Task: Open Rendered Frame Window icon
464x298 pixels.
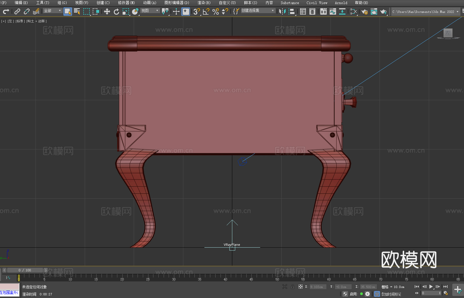Action: [x=374, y=11]
